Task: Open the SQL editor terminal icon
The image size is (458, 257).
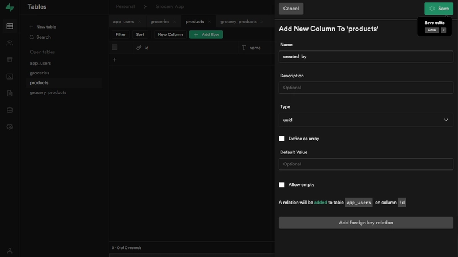Action: [10, 77]
